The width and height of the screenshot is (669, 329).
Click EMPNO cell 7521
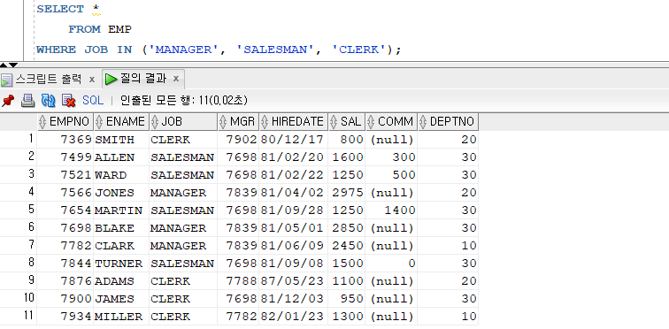pyautogui.click(x=65, y=175)
